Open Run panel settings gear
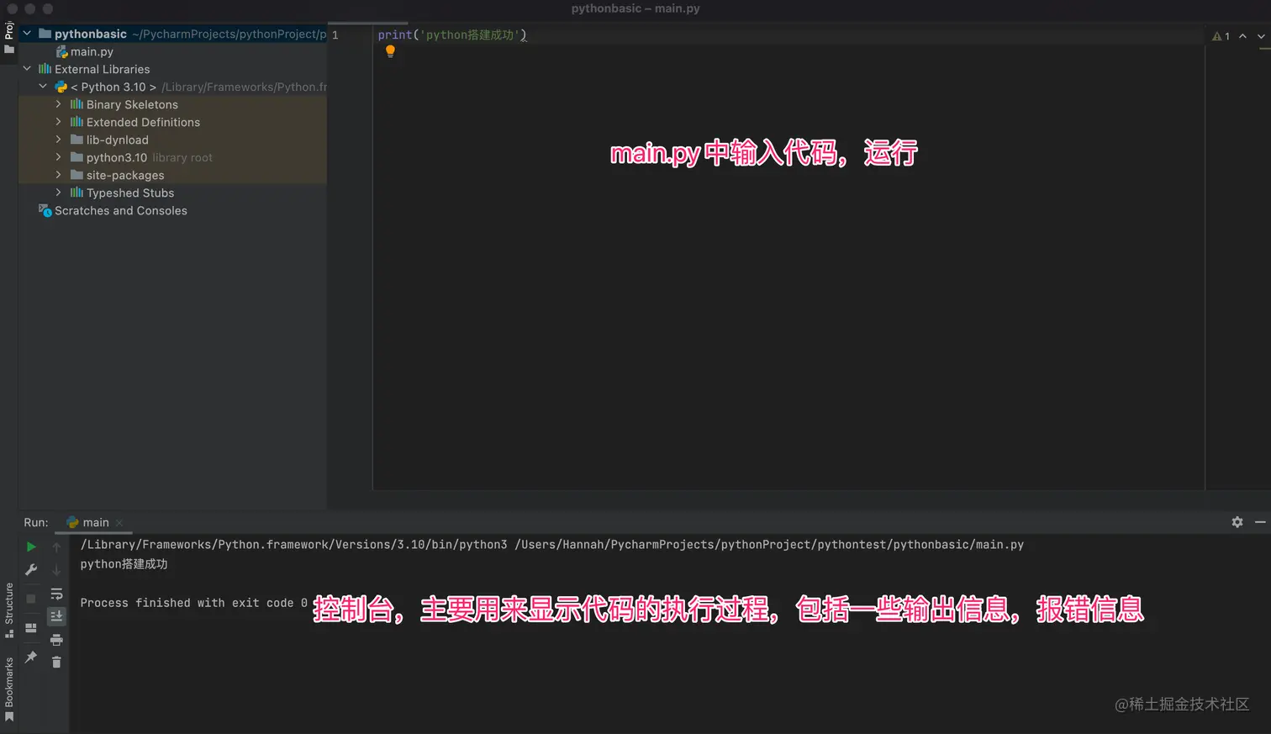 (x=1237, y=522)
